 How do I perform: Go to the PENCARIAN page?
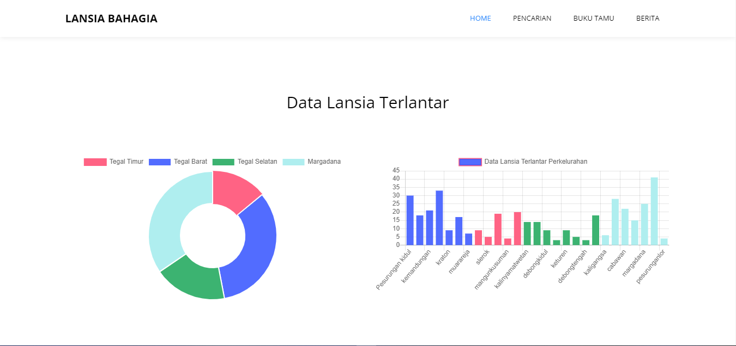click(532, 18)
